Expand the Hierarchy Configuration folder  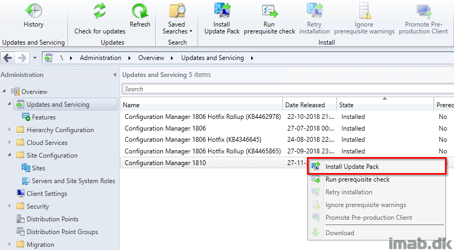(9, 130)
